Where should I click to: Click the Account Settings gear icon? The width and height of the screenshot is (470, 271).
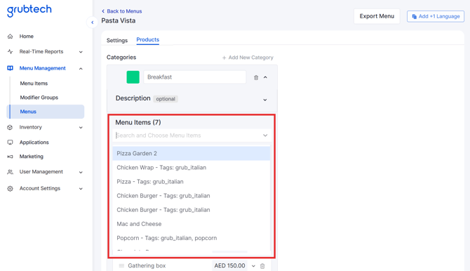(11, 188)
